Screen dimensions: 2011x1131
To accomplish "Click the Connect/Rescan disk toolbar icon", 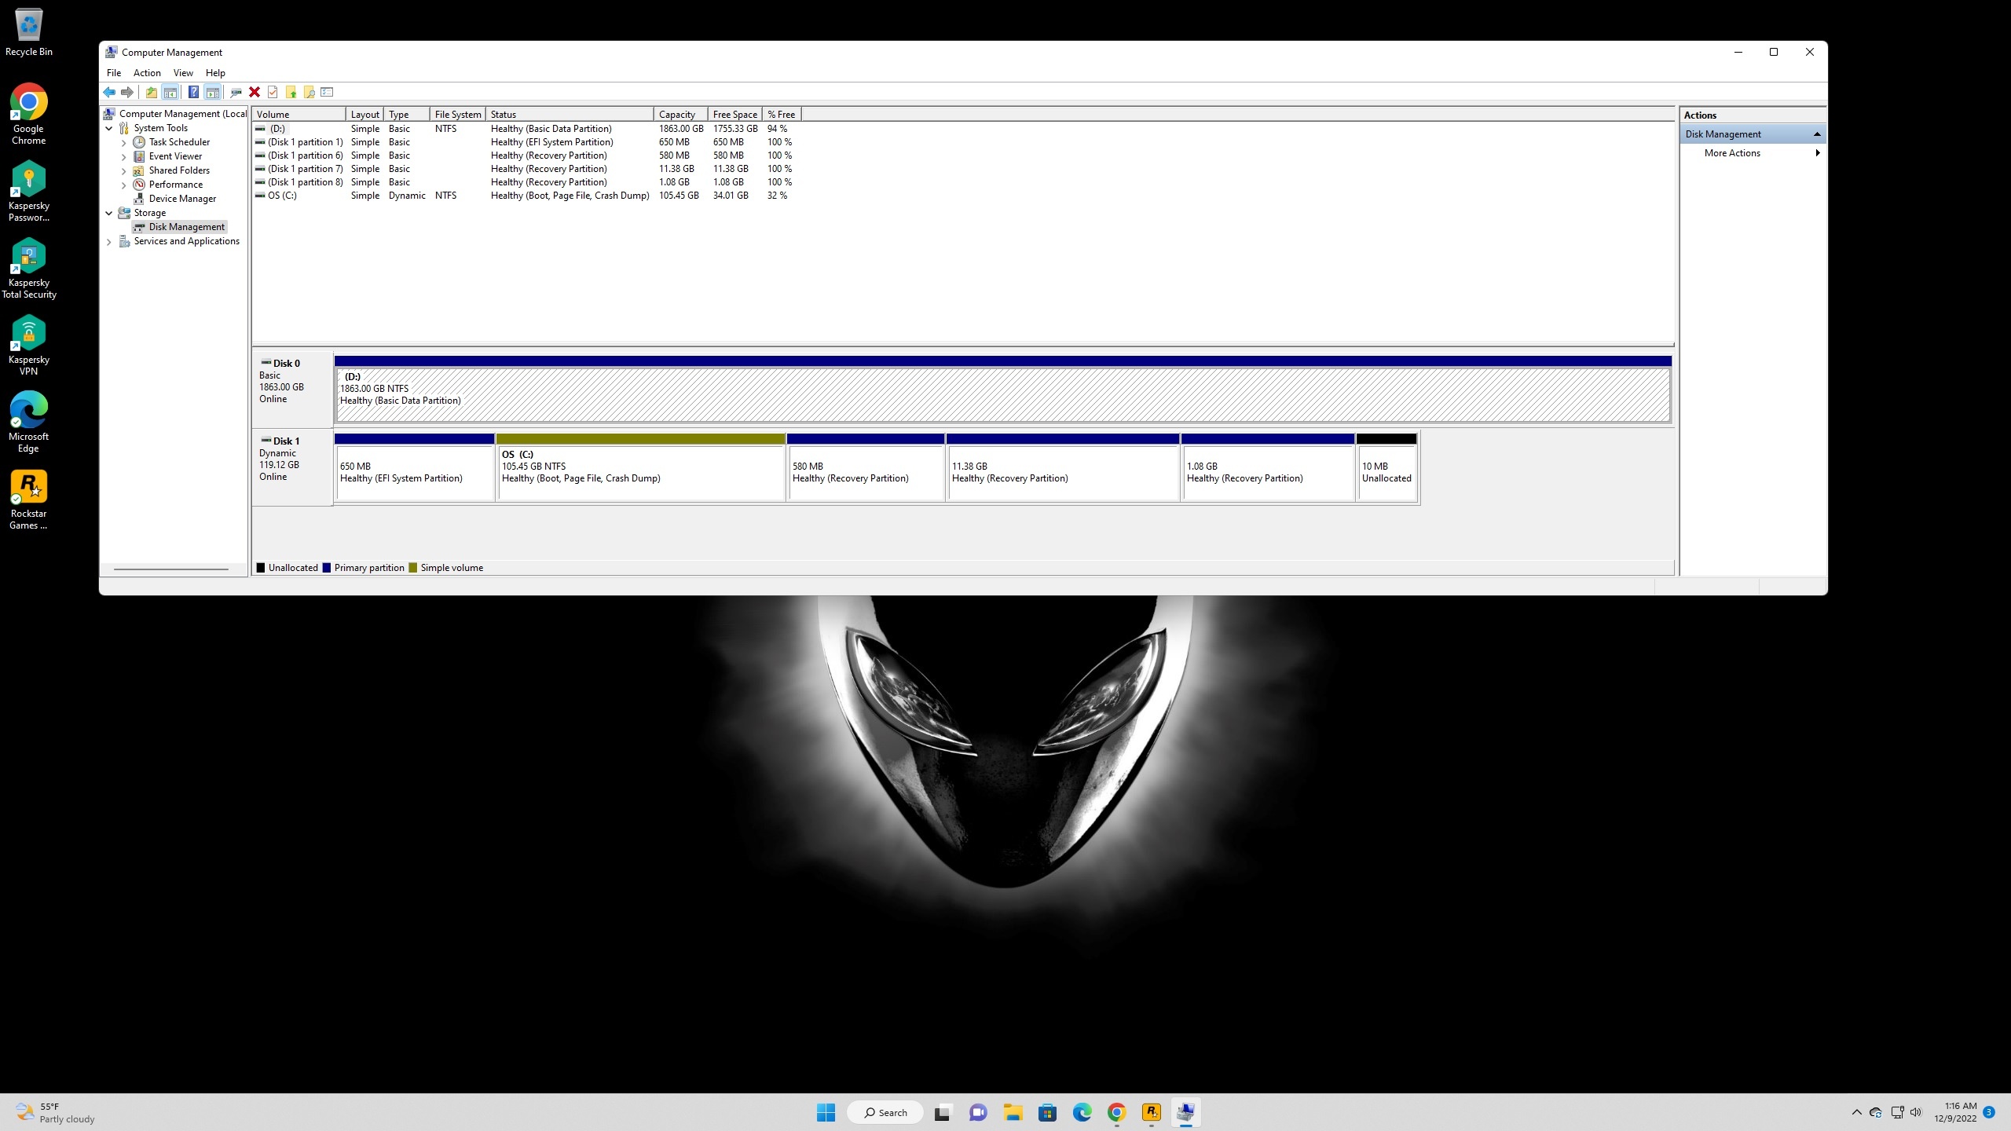I will pyautogui.click(x=236, y=93).
